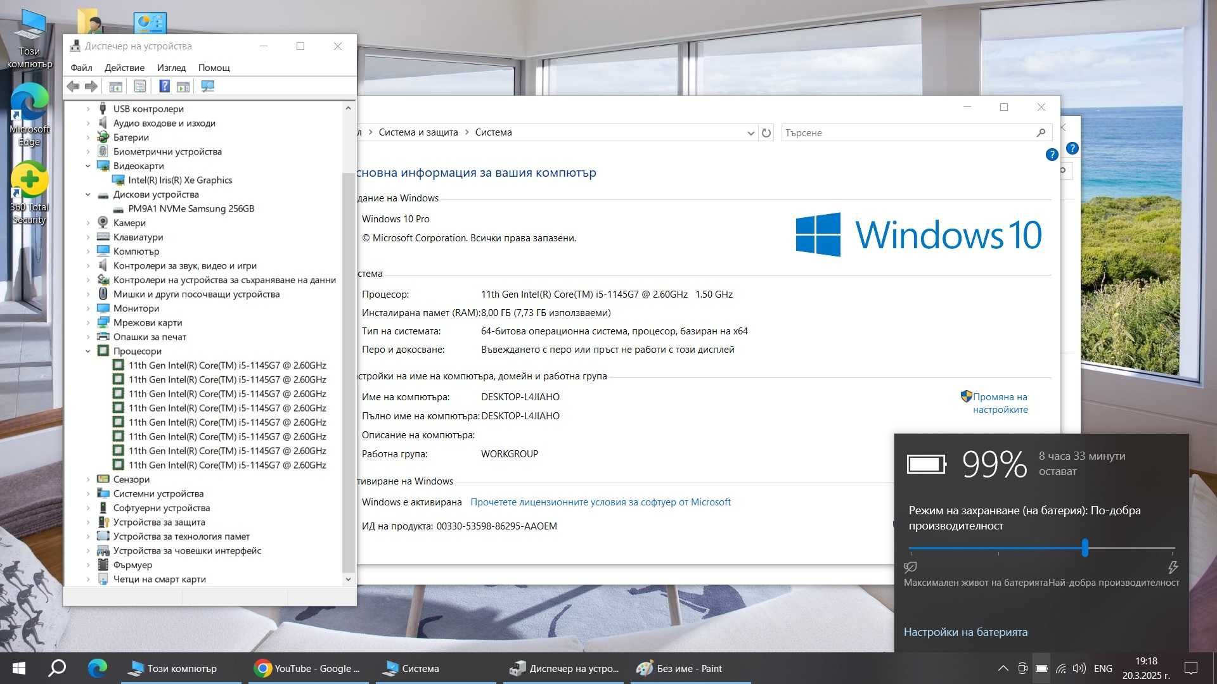
Task: Click the network Wi-Fi tray icon
Action: click(1060, 668)
